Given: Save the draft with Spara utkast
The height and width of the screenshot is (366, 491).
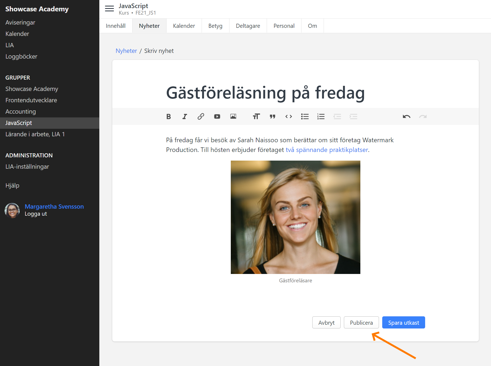Looking at the screenshot, I should (x=403, y=323).
